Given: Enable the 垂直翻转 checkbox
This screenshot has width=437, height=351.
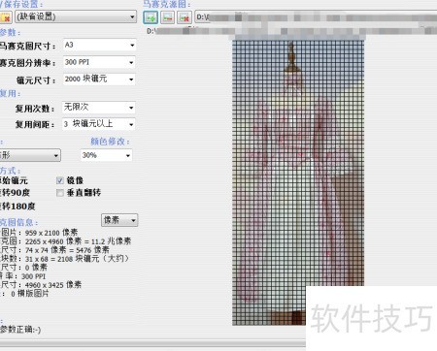Looking at the screenshot, I should 60,193.
